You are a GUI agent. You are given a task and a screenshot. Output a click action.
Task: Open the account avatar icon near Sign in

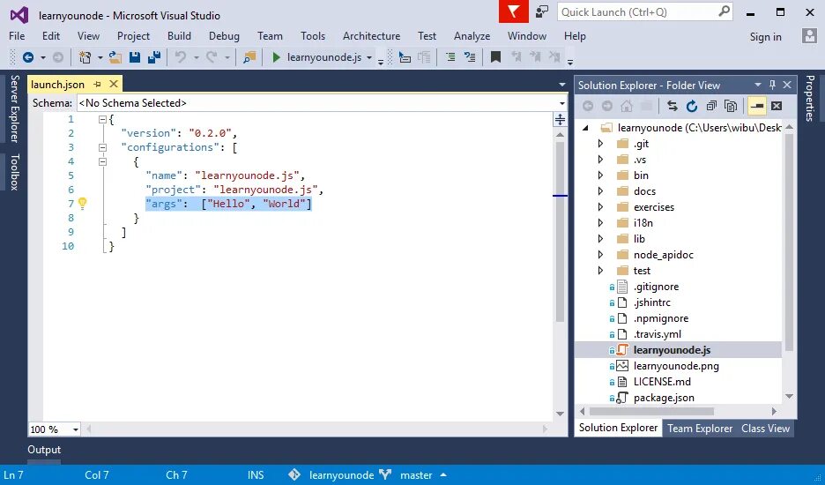(x=808, y=36)
